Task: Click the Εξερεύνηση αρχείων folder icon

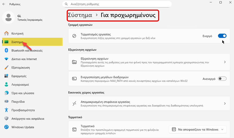Action: pyautogui.click(x=74, y=62)
